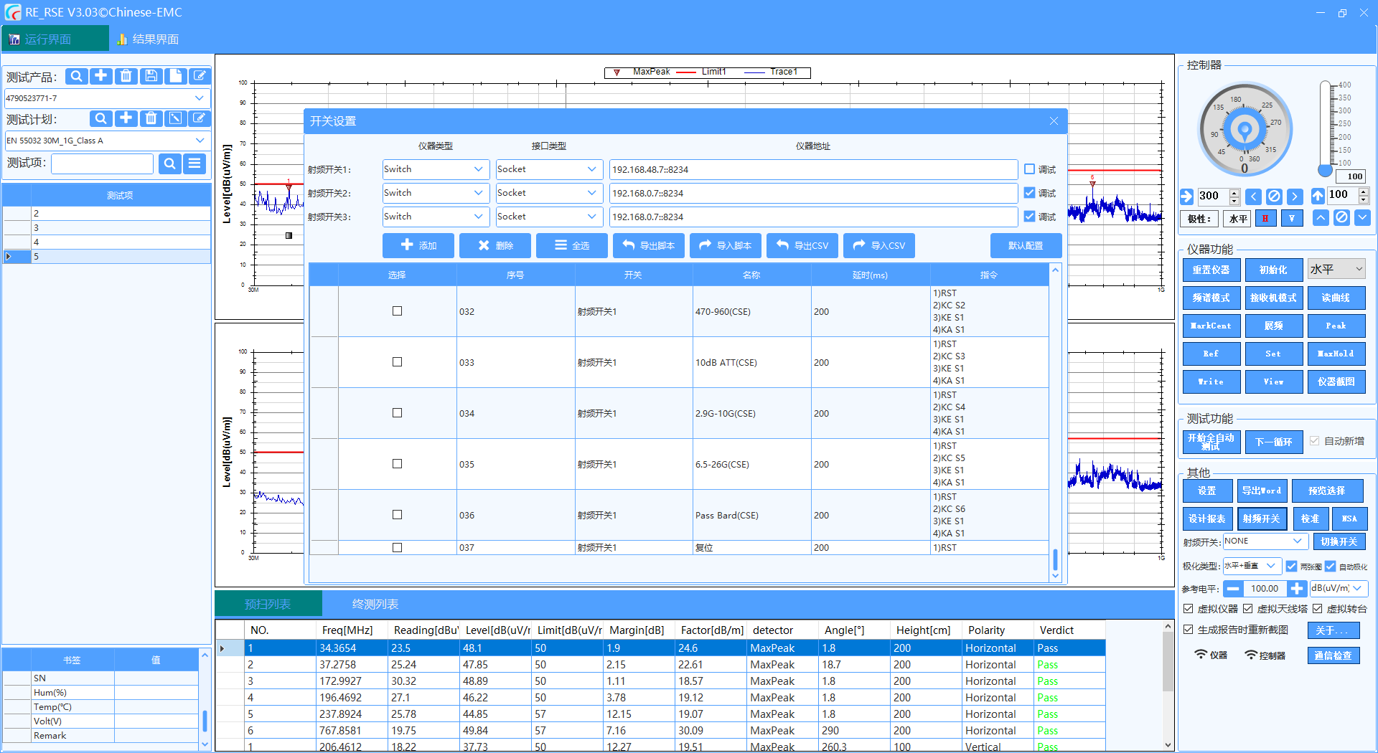
Task: Click the turntable angle dial
Action: coord(1245,130)
